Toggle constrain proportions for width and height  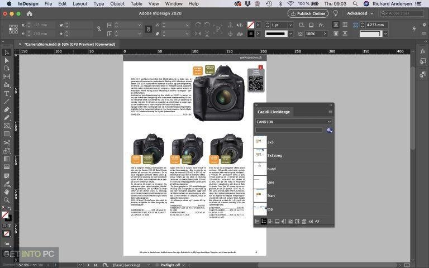coord(99,29)
